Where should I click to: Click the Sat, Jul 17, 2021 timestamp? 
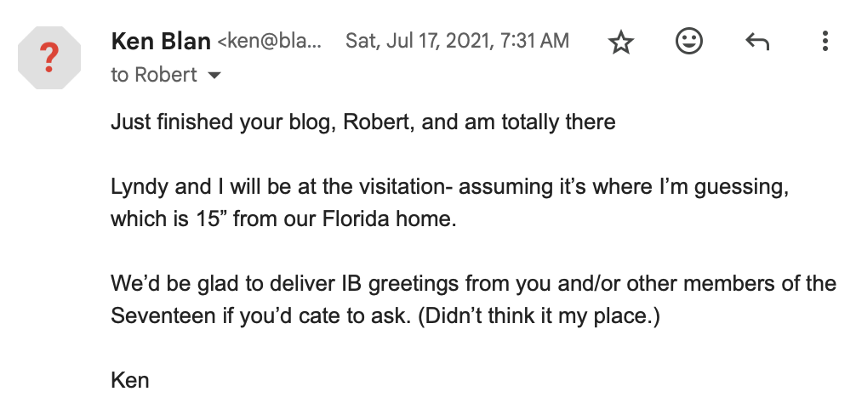(457, 42)
